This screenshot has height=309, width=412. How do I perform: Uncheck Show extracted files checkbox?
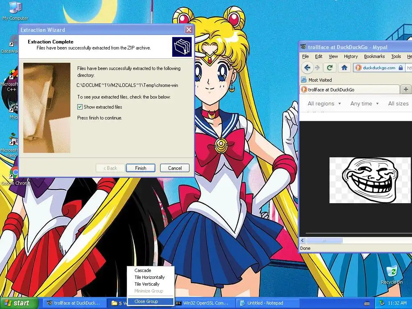click(80, 107)
